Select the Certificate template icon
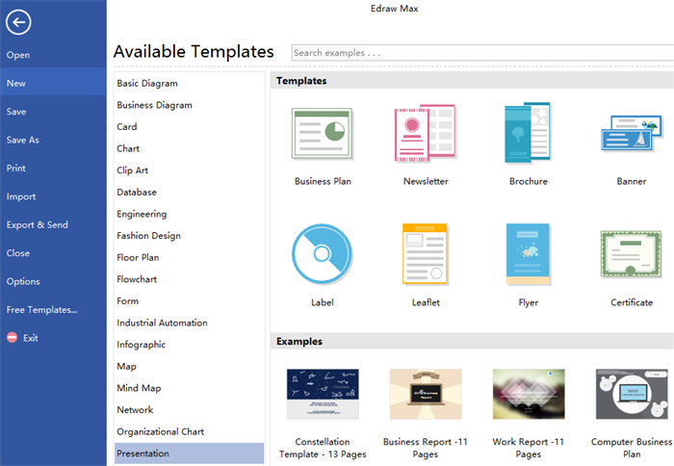 [631, 254]
